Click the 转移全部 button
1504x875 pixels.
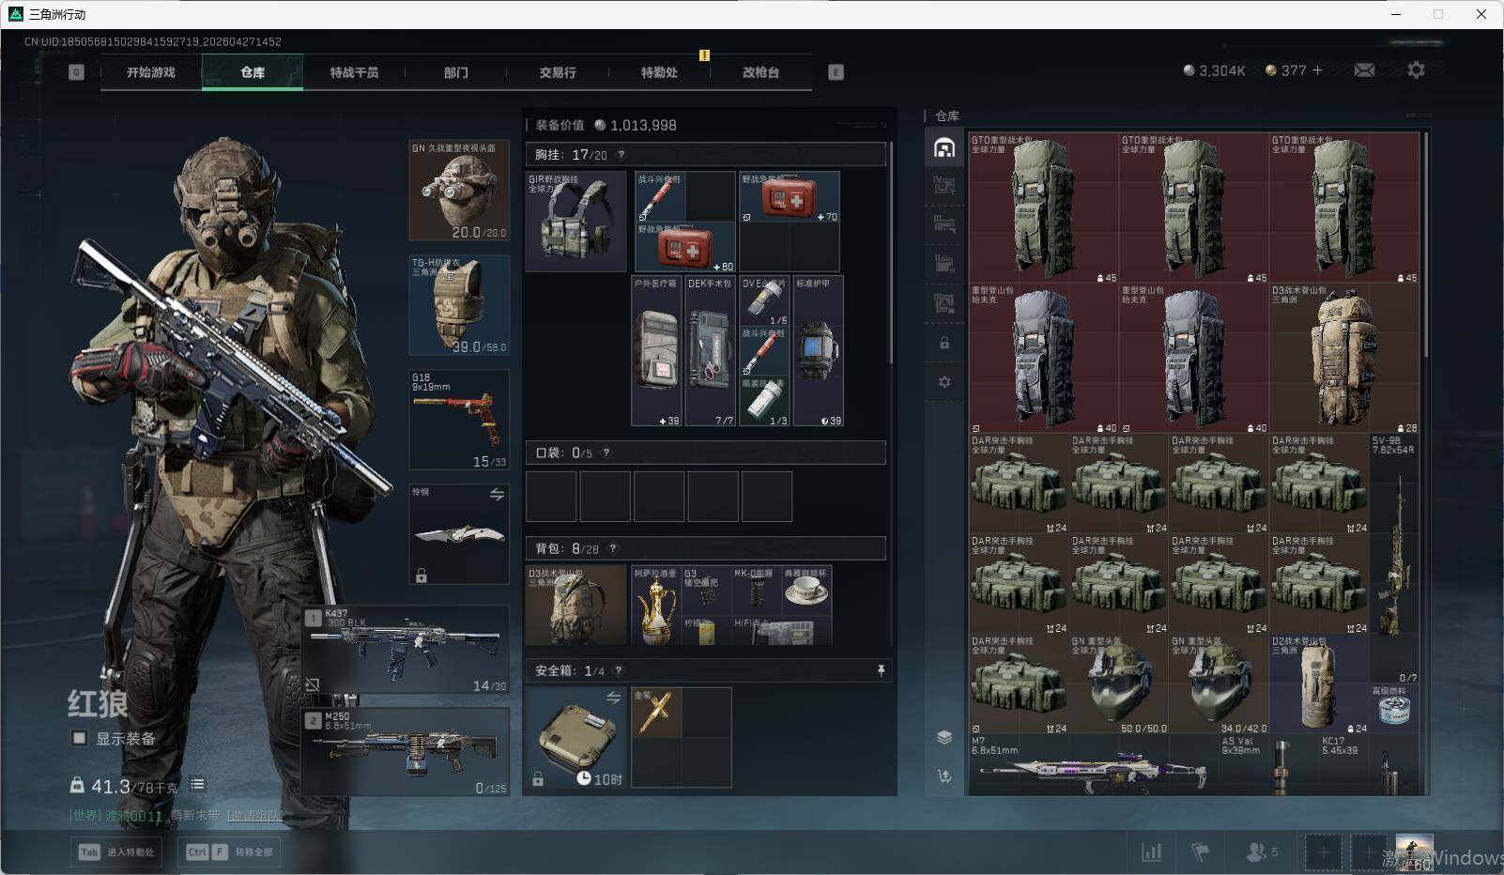pos(230,852)
